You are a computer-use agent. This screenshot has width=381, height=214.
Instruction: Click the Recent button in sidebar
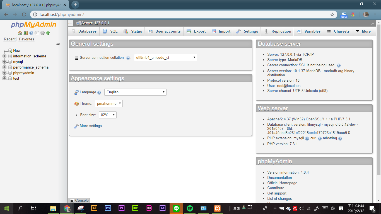click(x=10, y=39)
